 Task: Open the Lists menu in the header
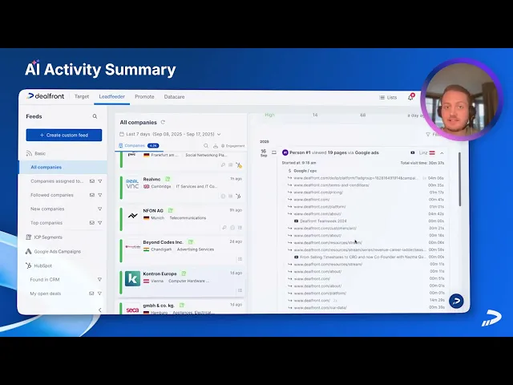pyautogui.click(x=388, y=97)
